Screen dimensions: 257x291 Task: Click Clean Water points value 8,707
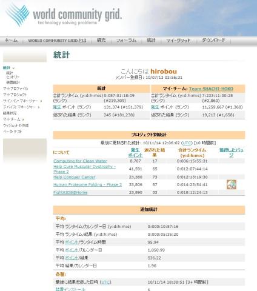point(135,161)
